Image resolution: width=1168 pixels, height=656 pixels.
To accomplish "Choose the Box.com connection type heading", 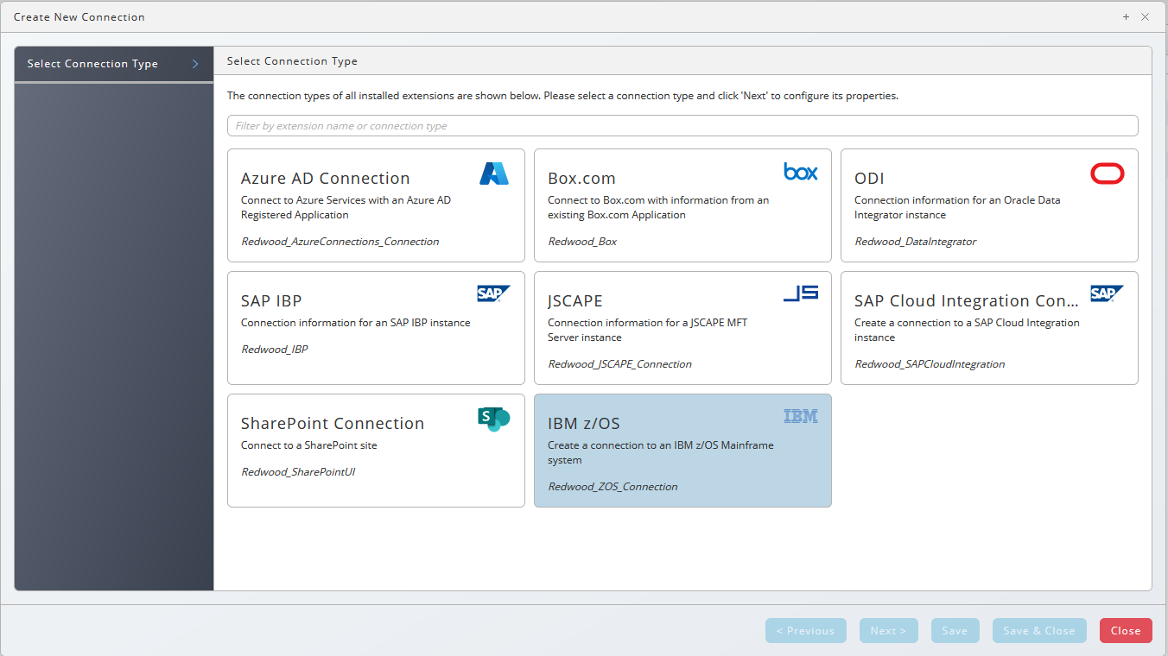I will [581, 179].
